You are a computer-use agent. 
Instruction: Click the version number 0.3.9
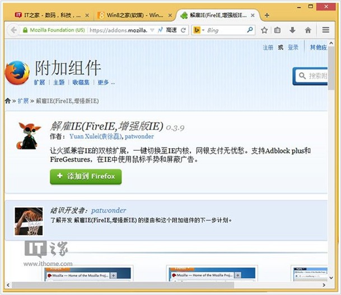[175, 127]
